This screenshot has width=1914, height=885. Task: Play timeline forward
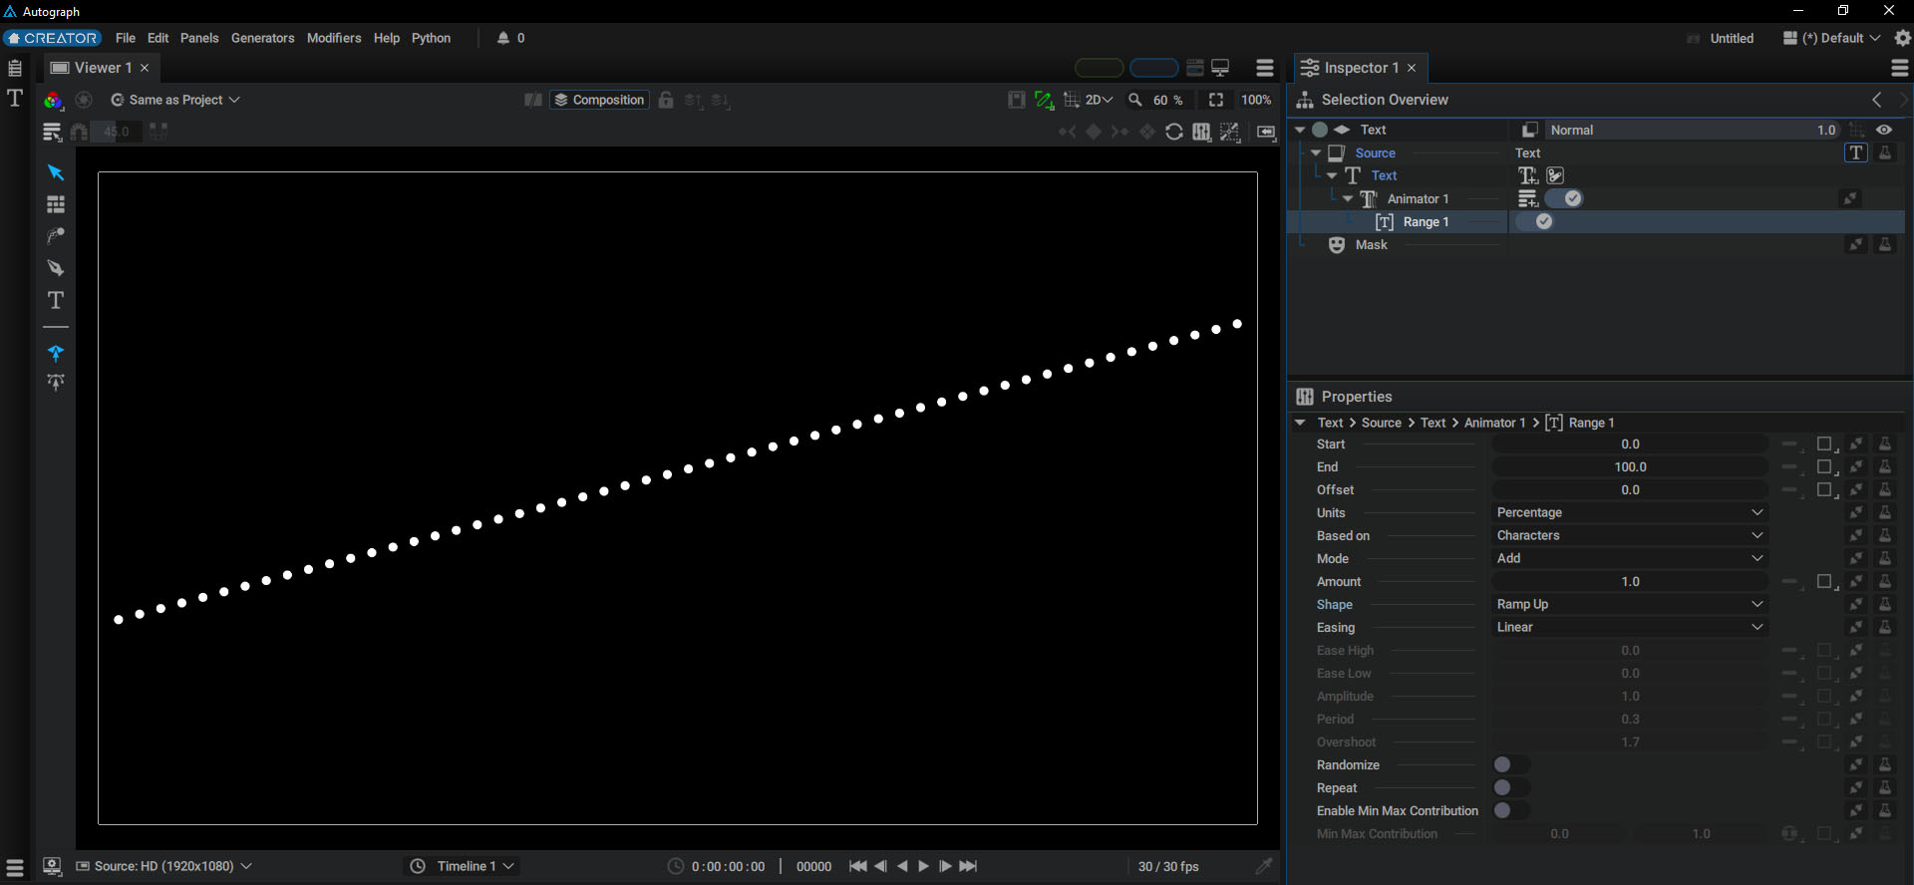coord(923,866)
